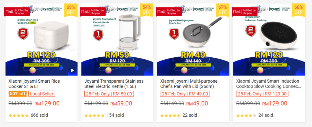The height and width of the screenshot is (127, 312).
Task: Click the orange 50% off badge
Action: coord(18,94)
